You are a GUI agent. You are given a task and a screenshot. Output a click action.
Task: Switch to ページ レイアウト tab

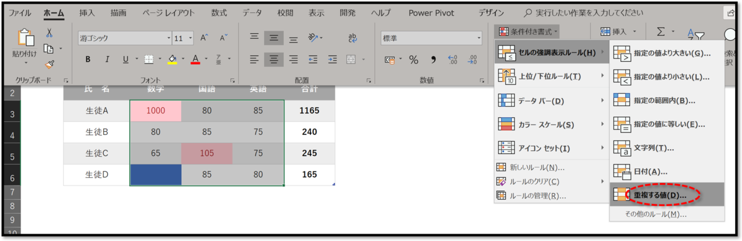click(168, 12)
